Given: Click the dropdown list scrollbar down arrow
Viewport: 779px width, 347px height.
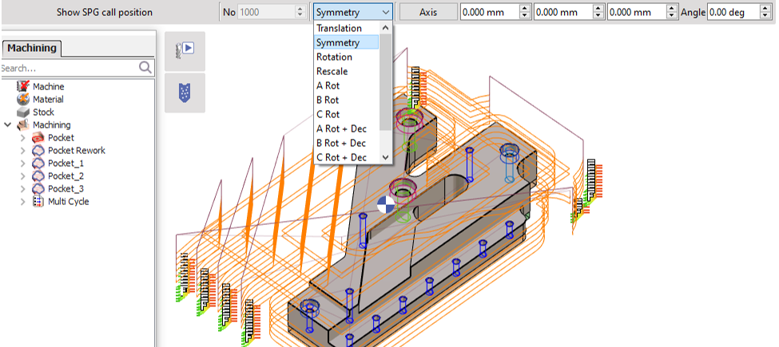Looking at the screenshot, I should click(387, 157).
